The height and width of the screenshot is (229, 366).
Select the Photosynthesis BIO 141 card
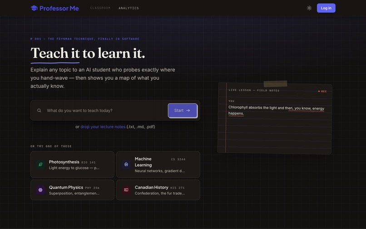coord(72,164)
